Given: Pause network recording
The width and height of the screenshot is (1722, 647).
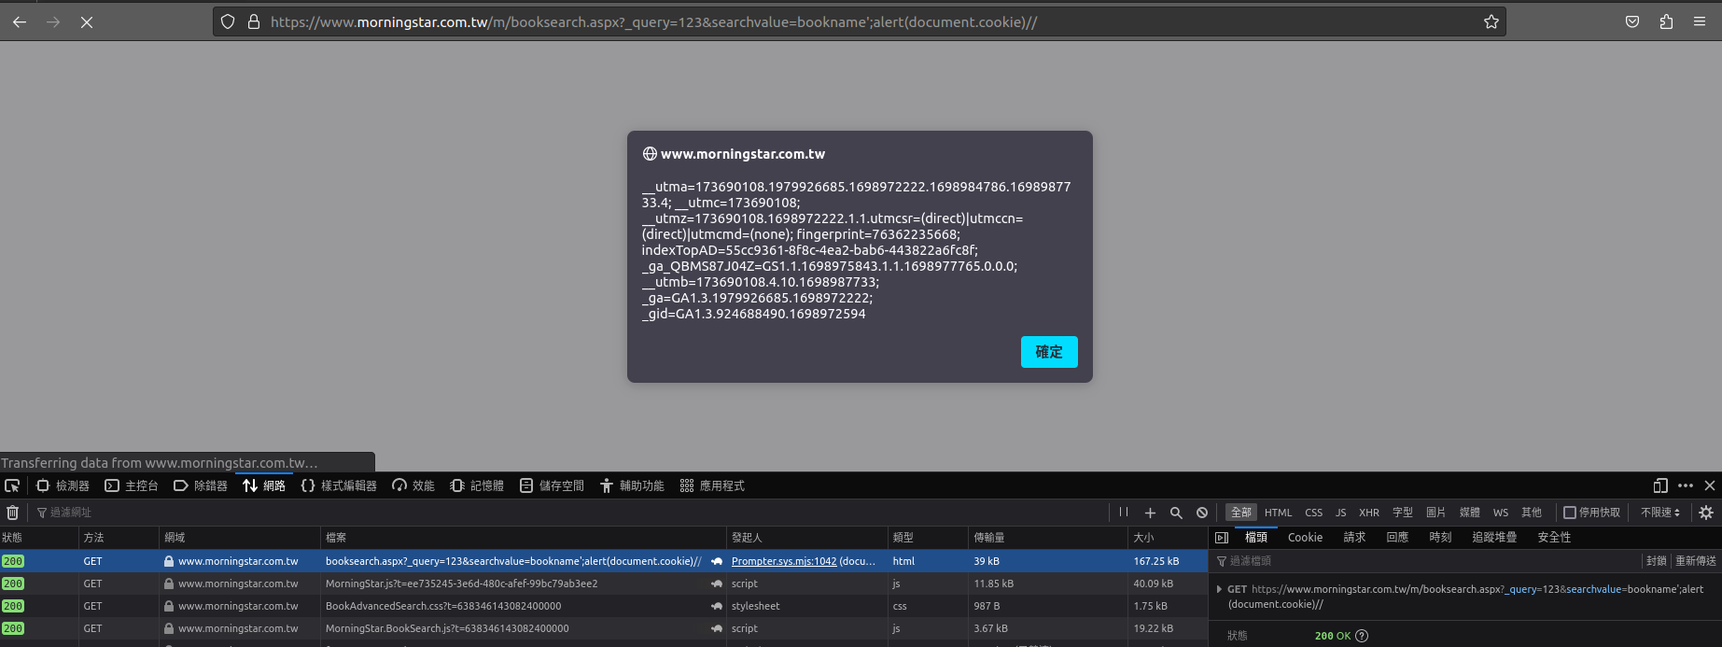Looking at the screenshot, I should click(x=1124, y=513).
